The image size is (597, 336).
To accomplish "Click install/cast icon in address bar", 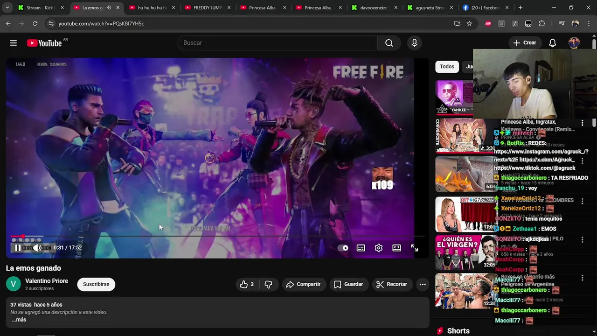I will [457, 23].
